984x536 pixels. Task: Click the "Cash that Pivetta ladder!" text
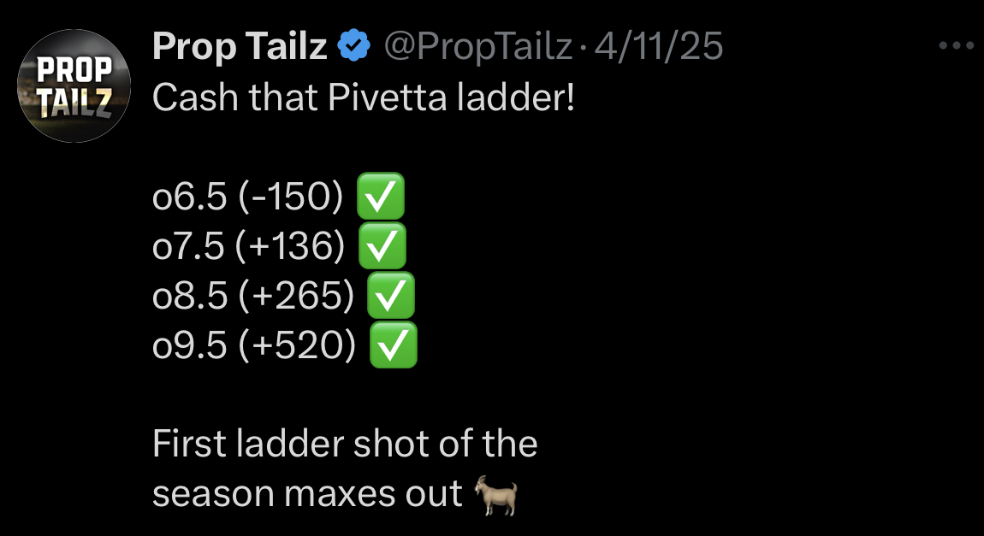pyautogui.click(x=364, y=97)
